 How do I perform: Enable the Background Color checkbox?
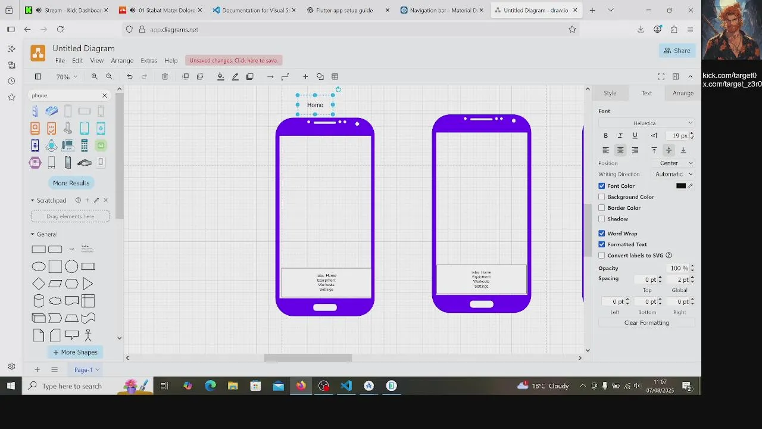point(602,197)
